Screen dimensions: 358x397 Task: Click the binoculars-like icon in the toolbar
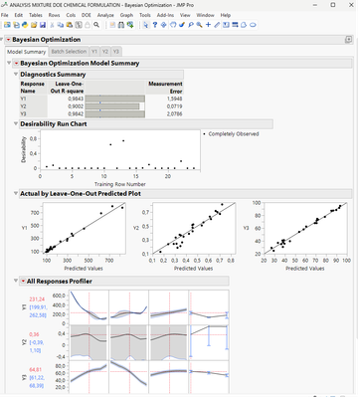[x=121, y=25]
